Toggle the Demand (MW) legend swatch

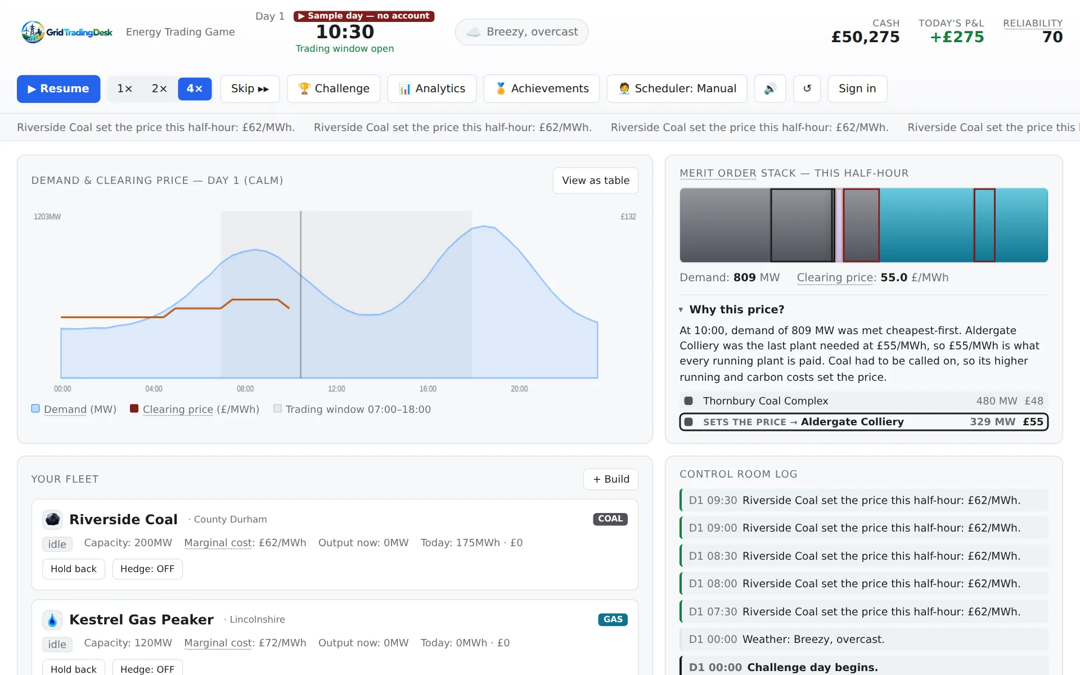pos(35,409)
